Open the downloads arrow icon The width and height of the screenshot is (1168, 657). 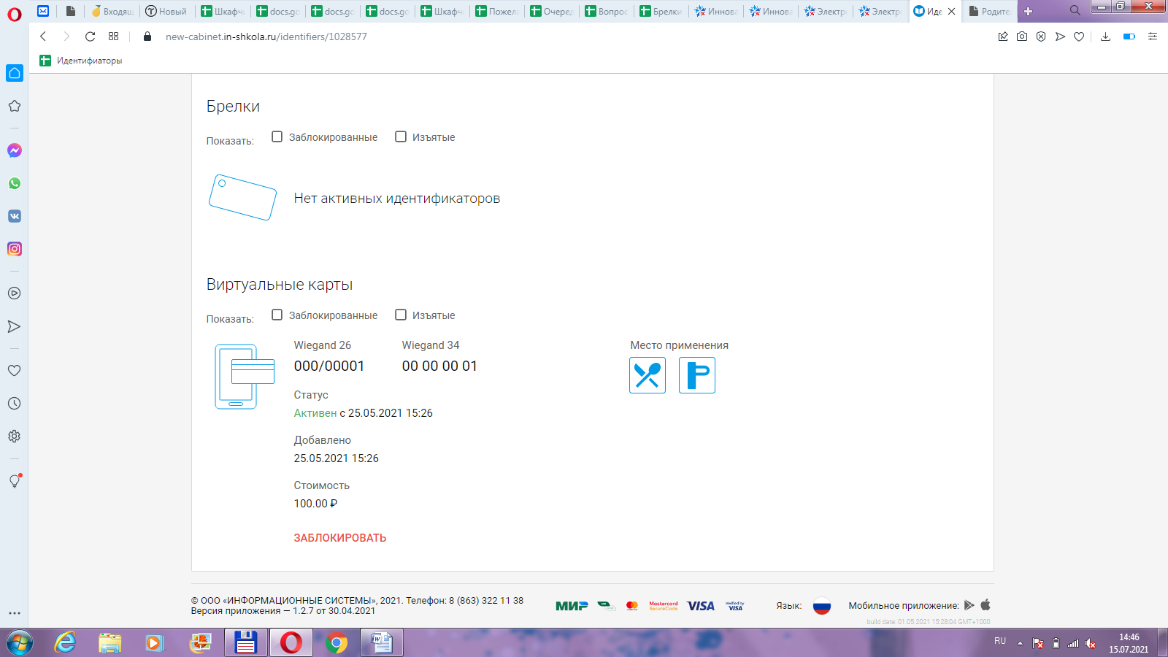pos(1105,36)
